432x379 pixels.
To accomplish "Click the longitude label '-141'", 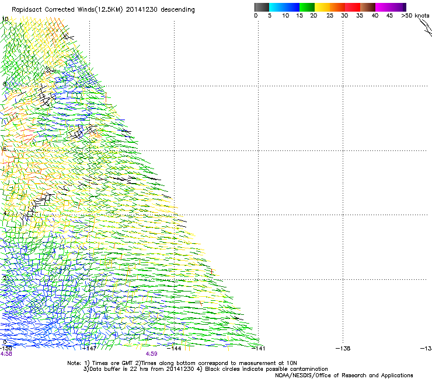I will click(x=259, y=348).
